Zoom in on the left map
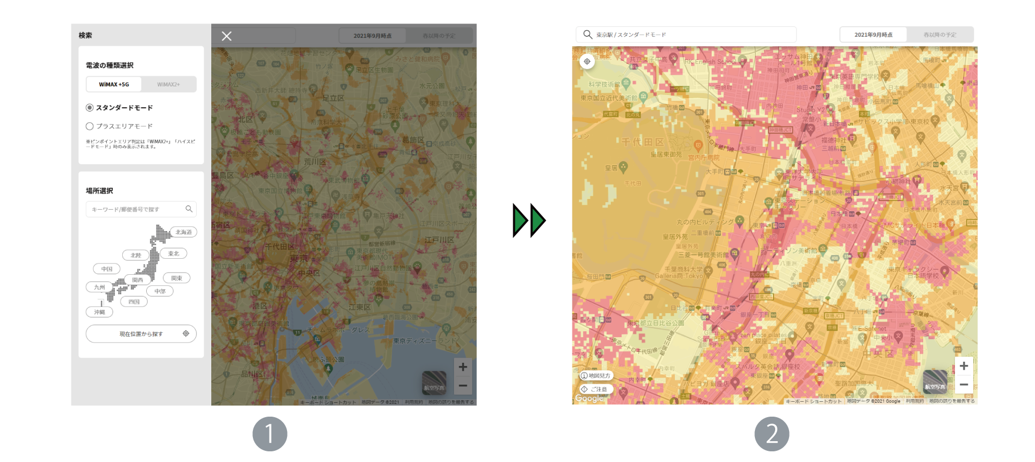Screen dimensions: 1035x462 click(x=463, y=367)
